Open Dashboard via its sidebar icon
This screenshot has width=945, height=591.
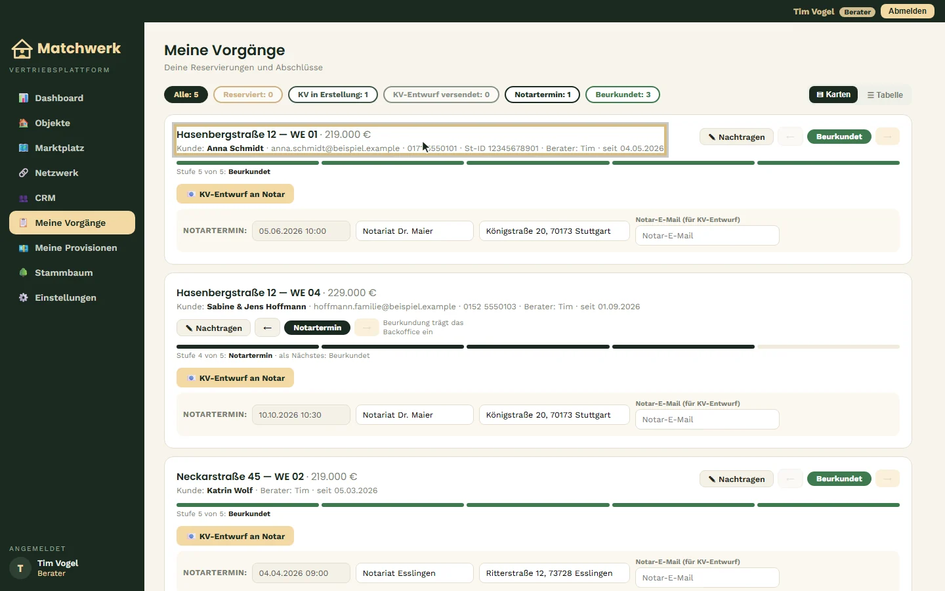coord(24,98)
